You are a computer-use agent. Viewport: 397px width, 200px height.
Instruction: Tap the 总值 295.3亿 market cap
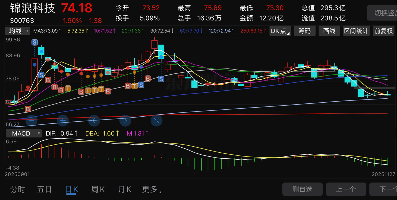(x=324, y=8)
